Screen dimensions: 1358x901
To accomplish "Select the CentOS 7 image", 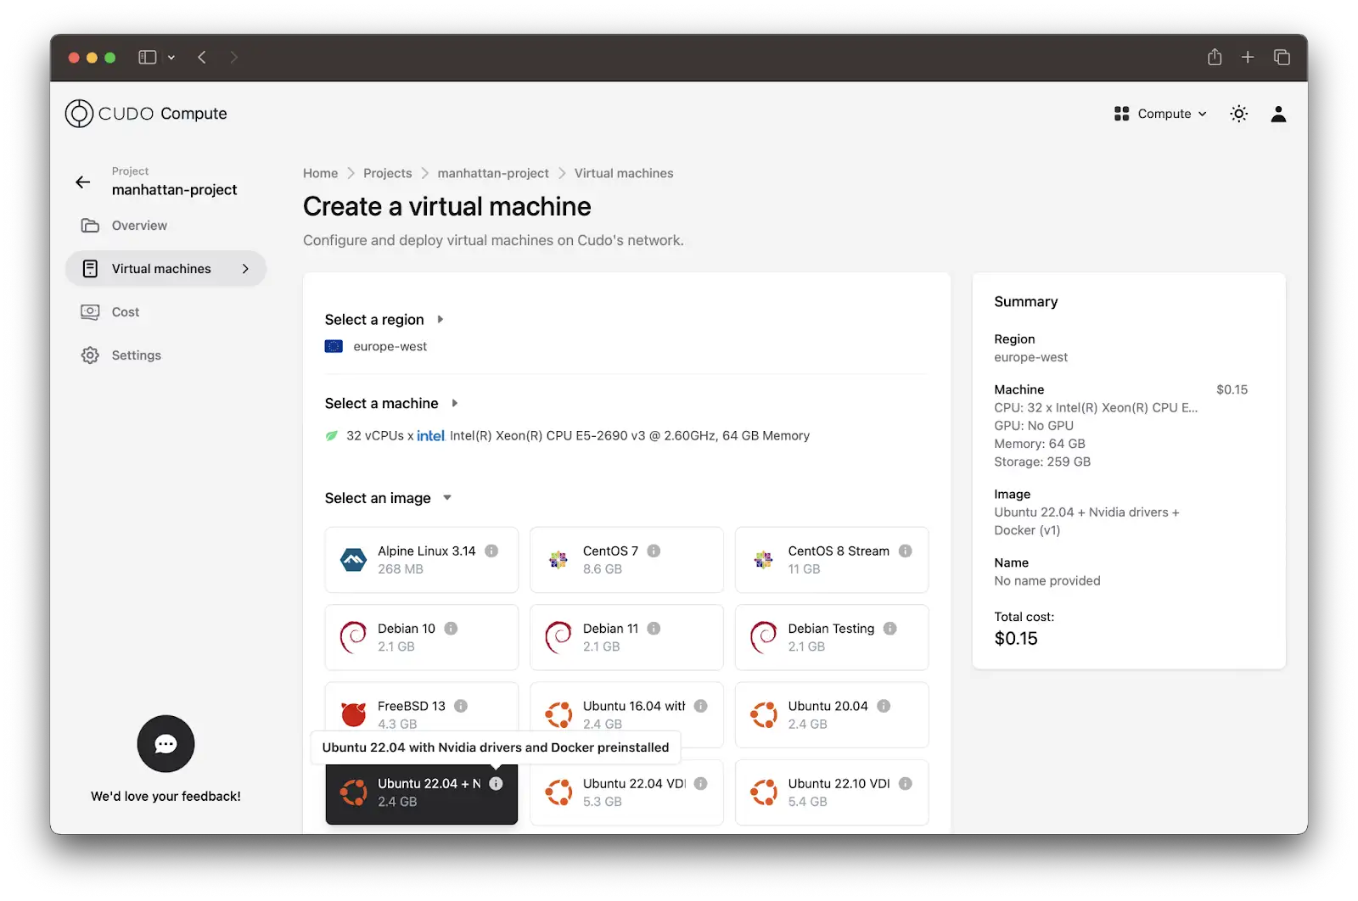I will 626,560.
